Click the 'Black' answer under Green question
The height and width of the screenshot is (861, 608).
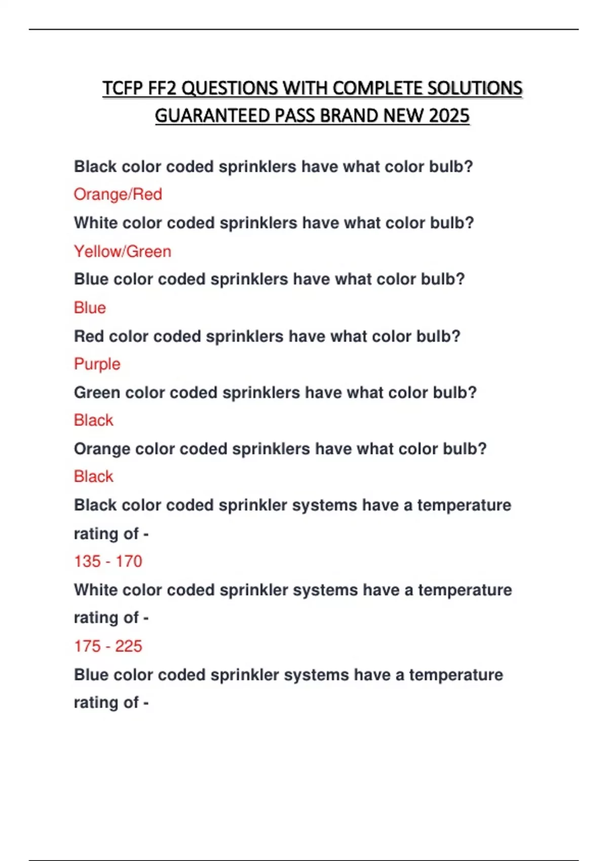pos(94,420)
